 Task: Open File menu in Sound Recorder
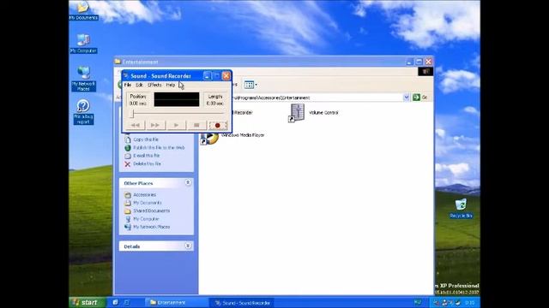coord(128,85)
